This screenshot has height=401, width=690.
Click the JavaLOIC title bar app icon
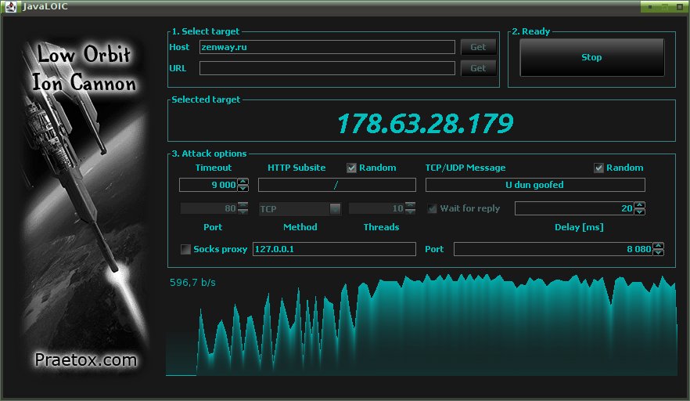pyautogui.click(x=11, y=6)
